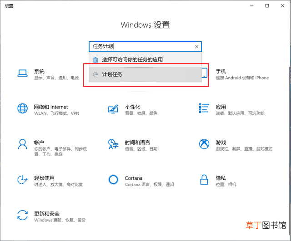
Task: Open the 游戏 Xbox icon
Action: pyautogui.click(x=204, y=144)
